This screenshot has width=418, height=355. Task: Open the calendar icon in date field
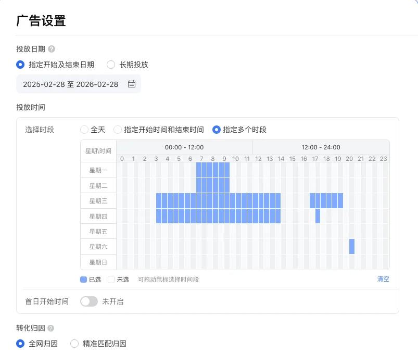pos(131,84)
